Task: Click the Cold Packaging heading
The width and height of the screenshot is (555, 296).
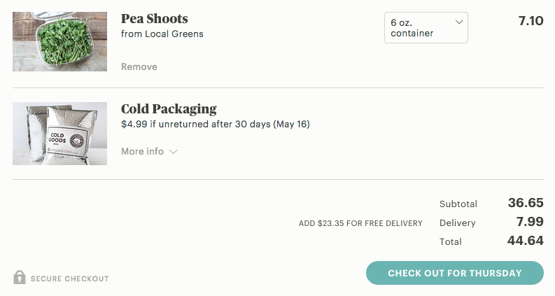Action: pyautogui.click(x=169, y=109)
